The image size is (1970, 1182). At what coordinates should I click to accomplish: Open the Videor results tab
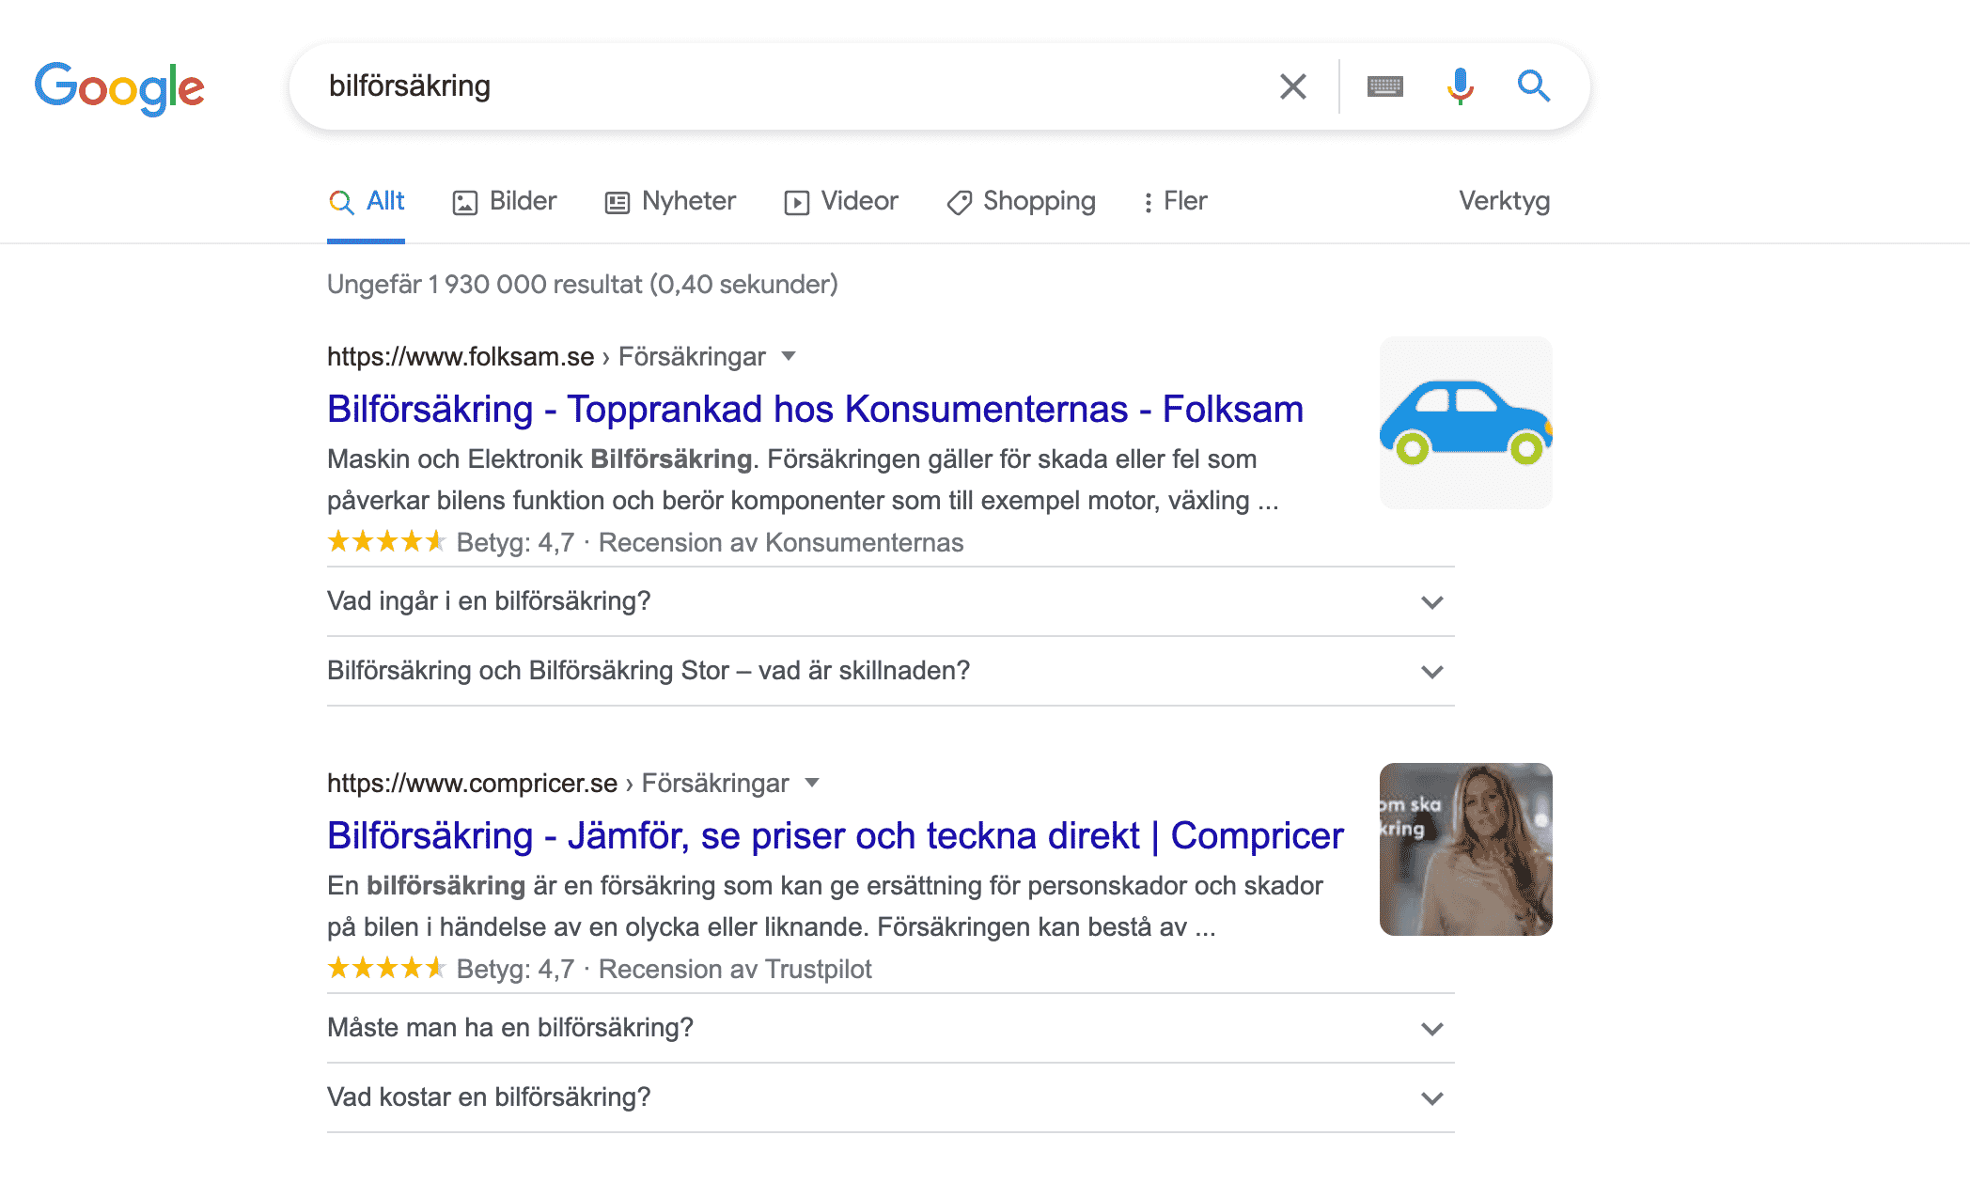pyautogui.click(x=841, y=201)
